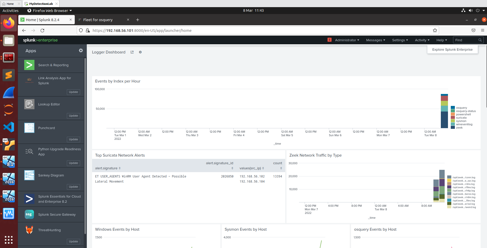Viewport: 487px width, 248px height.
Task: Launch Visual Studio Code from the dock
Action: pyautogui.click(x=9, y=127)
